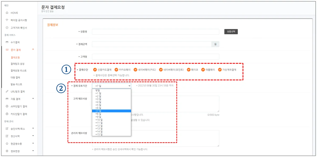Collapse the 문자 결제 submenu arrow
Image resolution: width=317 pixels, height=157 pixels.
33,49
